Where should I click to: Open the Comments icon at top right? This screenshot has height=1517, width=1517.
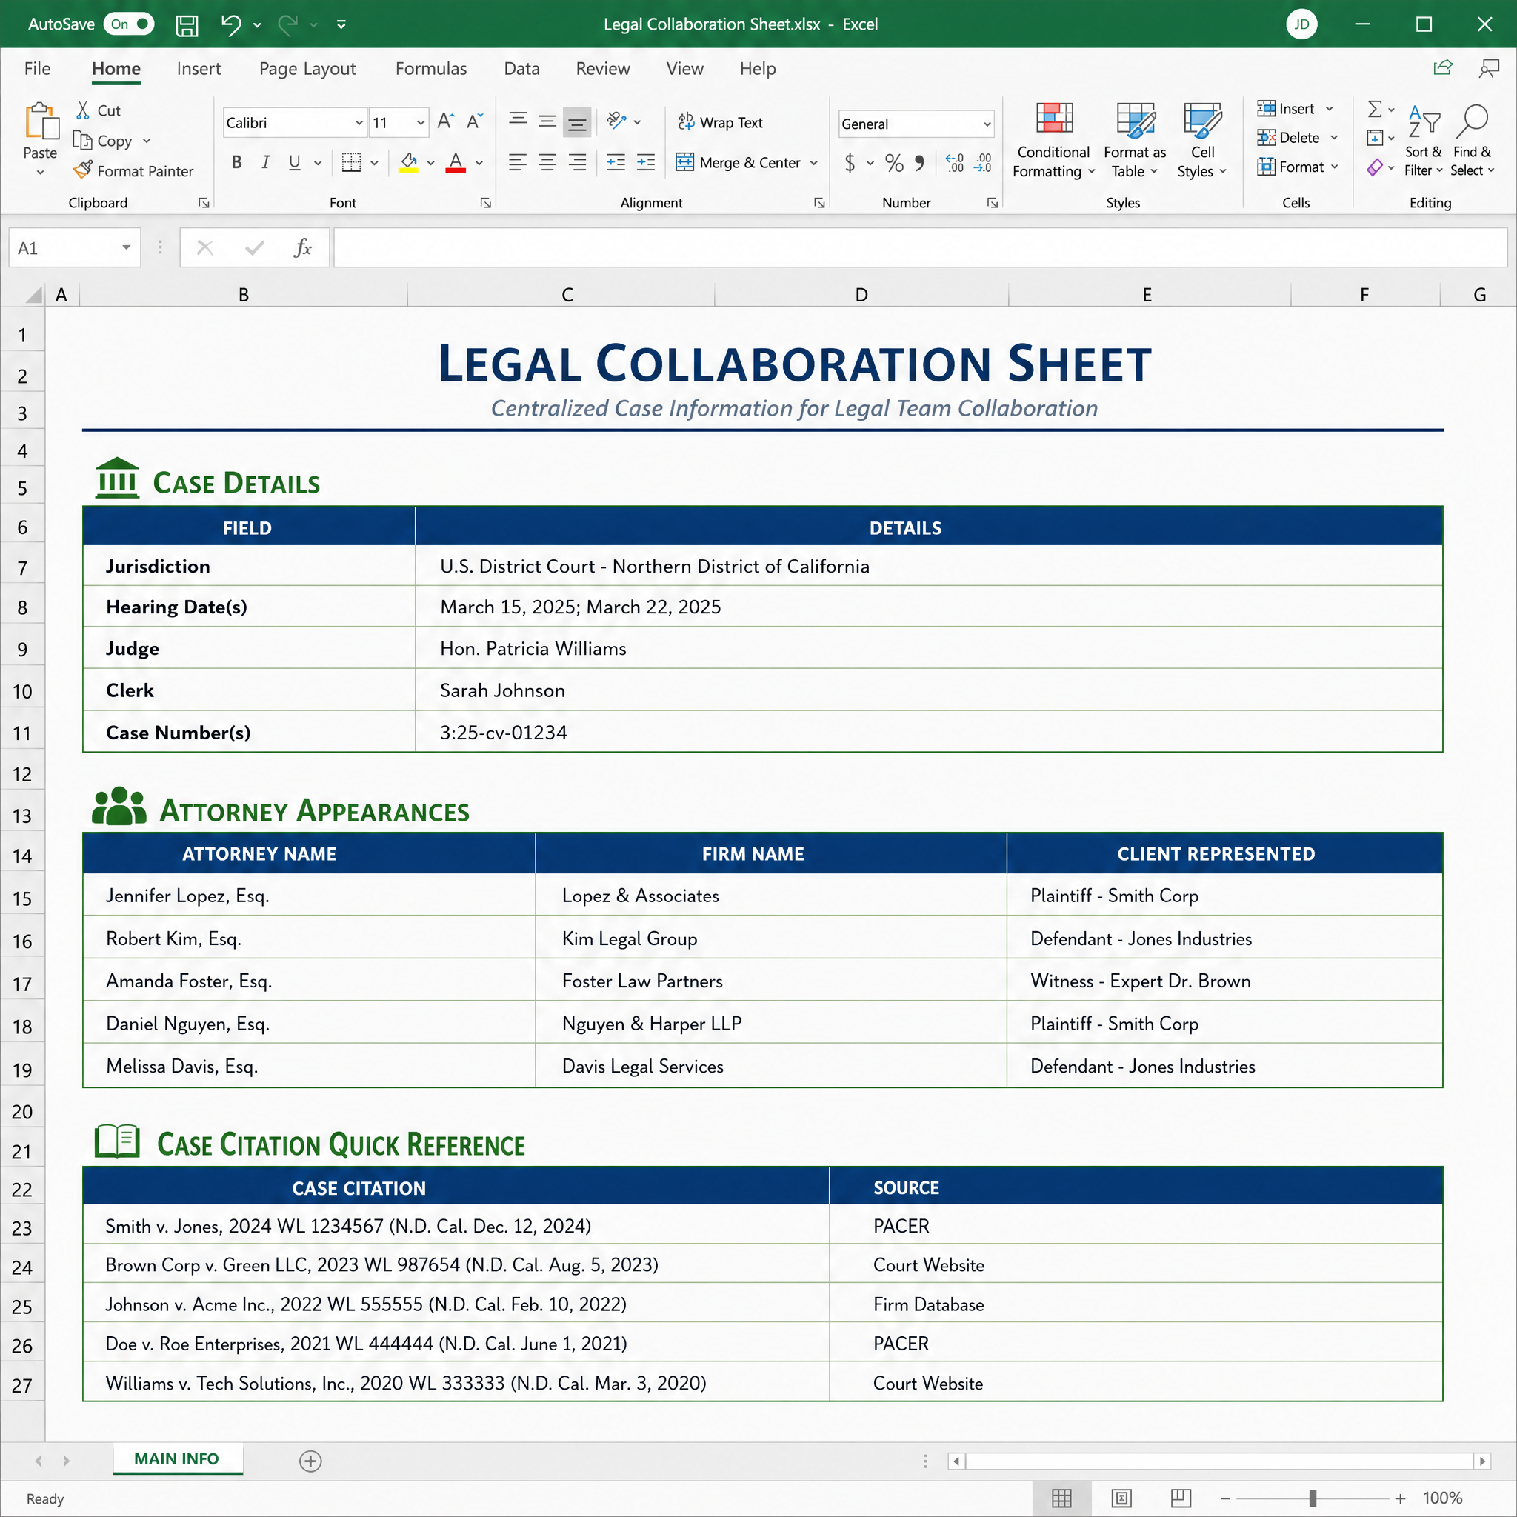tap(1488, 68)
